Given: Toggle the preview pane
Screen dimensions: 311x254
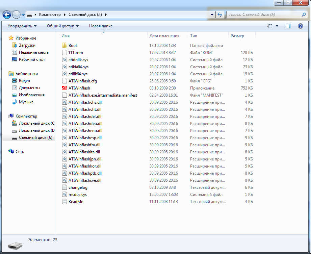Looking at the screenshot, I should [x=288, y=26].
